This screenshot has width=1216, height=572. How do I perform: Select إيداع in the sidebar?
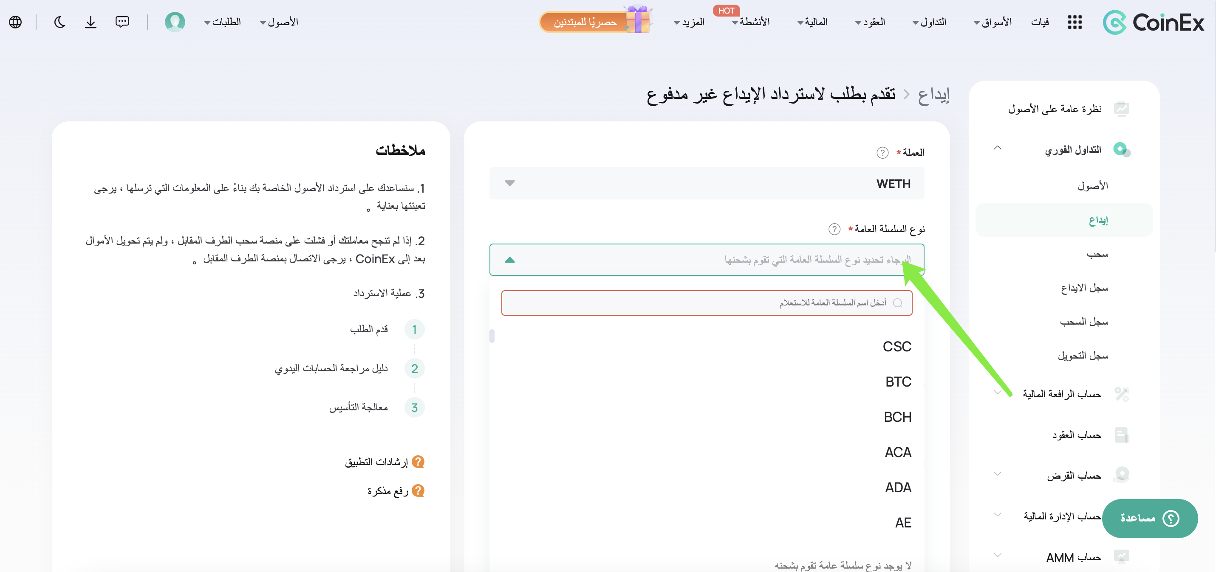tap(1064, 220)
